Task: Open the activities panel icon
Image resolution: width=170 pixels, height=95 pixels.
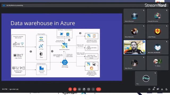Action: (x=162, y=89)
